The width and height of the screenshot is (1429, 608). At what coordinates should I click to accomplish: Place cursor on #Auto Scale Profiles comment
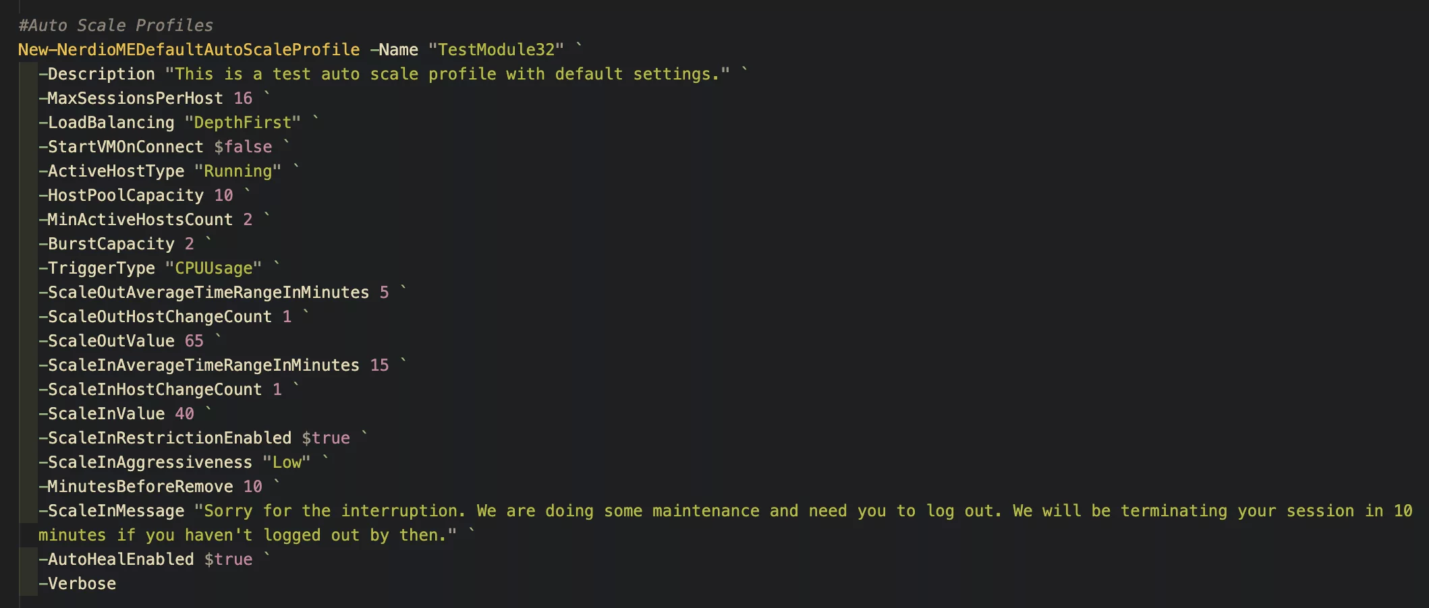[115, 26]
